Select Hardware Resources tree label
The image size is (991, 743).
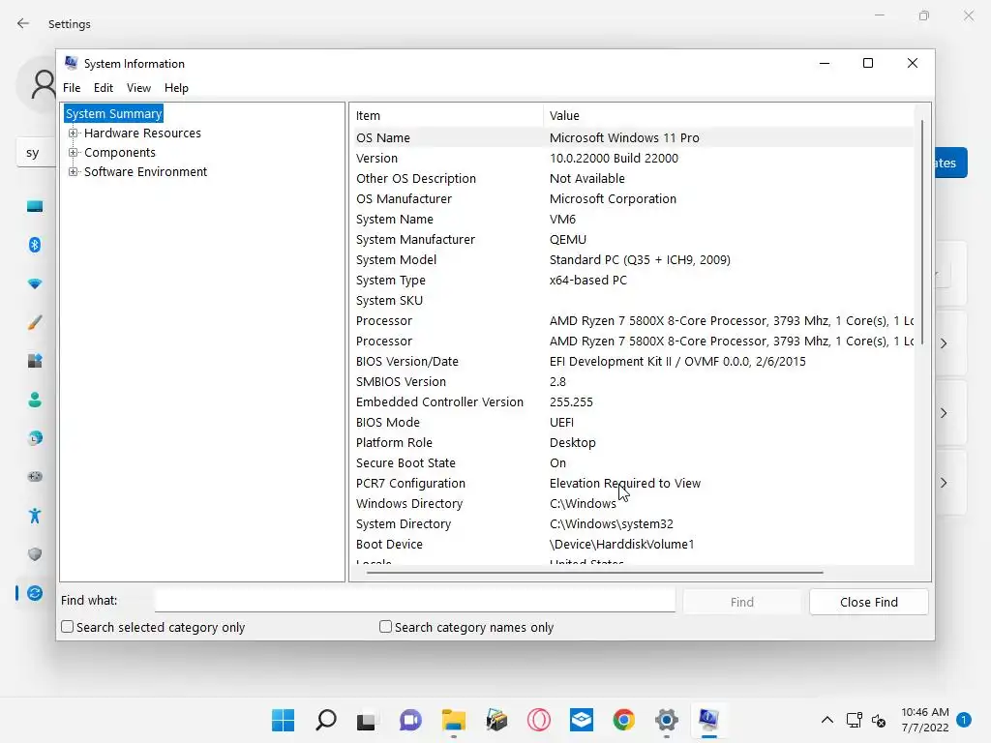coord(142,133)
